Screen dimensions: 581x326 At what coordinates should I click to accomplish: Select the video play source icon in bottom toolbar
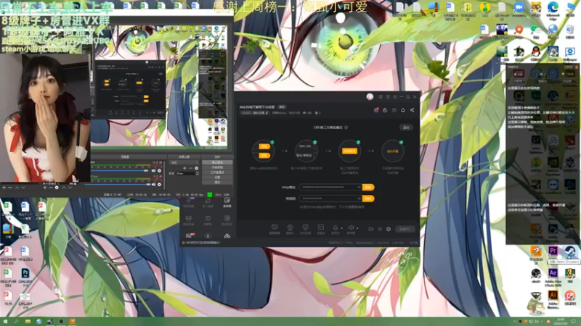coord(321,227)
